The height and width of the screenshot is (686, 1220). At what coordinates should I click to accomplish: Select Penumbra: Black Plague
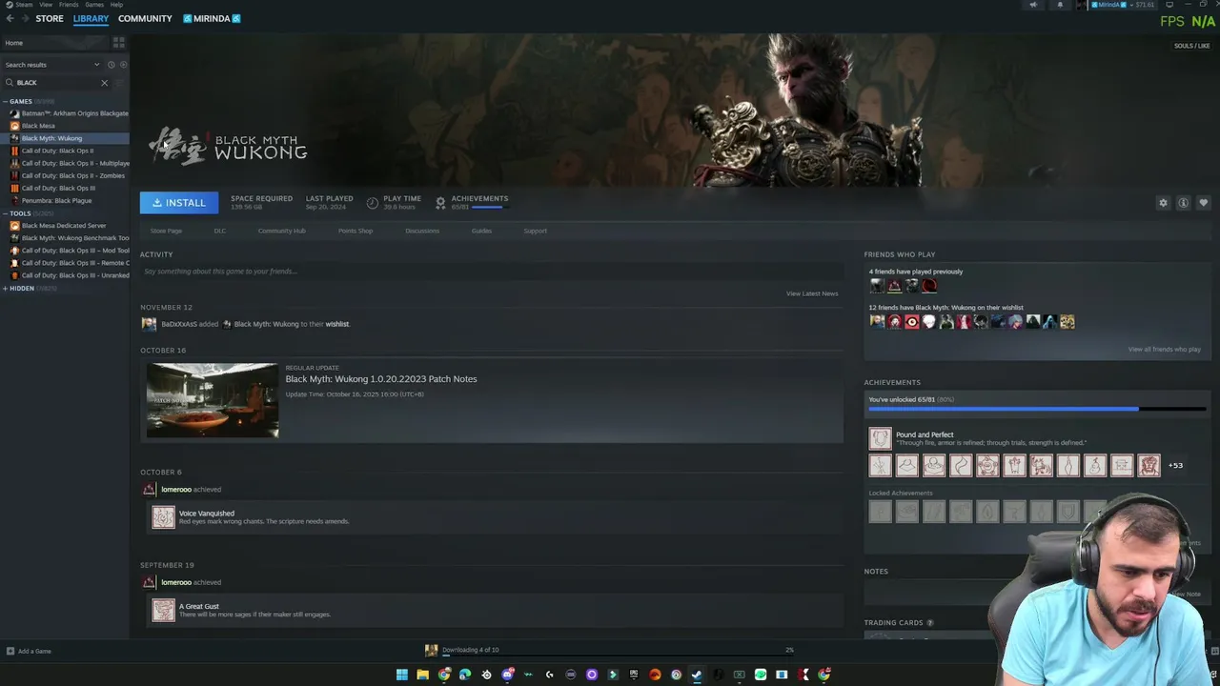pyautogui.click(x=56, y=201)
